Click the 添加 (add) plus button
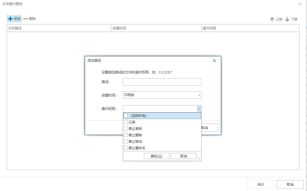 pos(14,19)
